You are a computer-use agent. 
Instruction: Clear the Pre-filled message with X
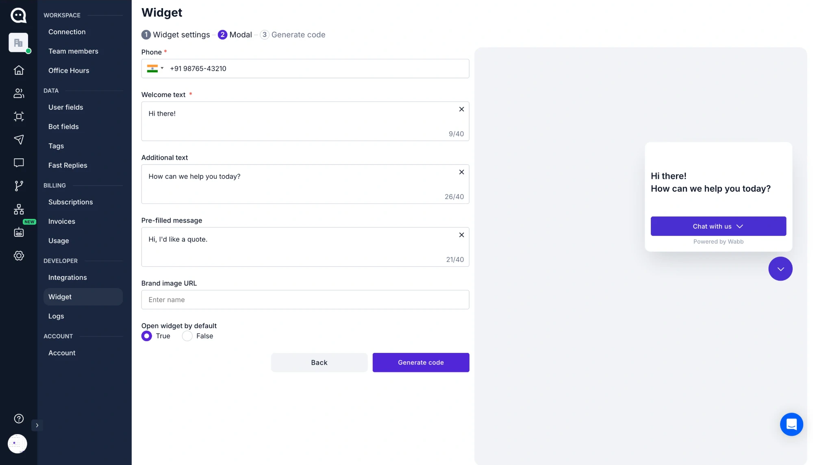(x=461, y=235)
